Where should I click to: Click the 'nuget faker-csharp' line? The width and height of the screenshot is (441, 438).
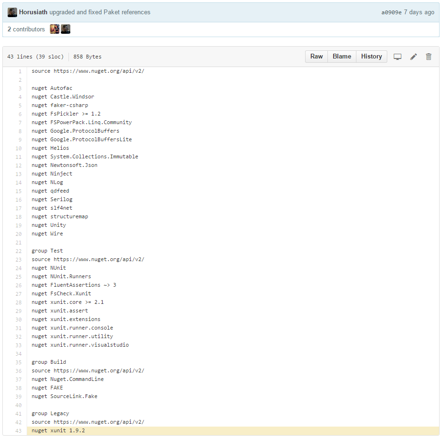coord(60,105)
